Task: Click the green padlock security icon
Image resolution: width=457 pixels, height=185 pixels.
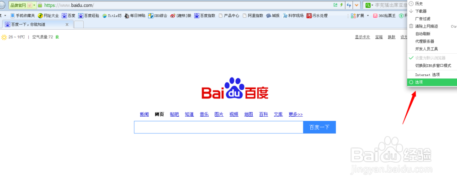Action: pos(40,5)
